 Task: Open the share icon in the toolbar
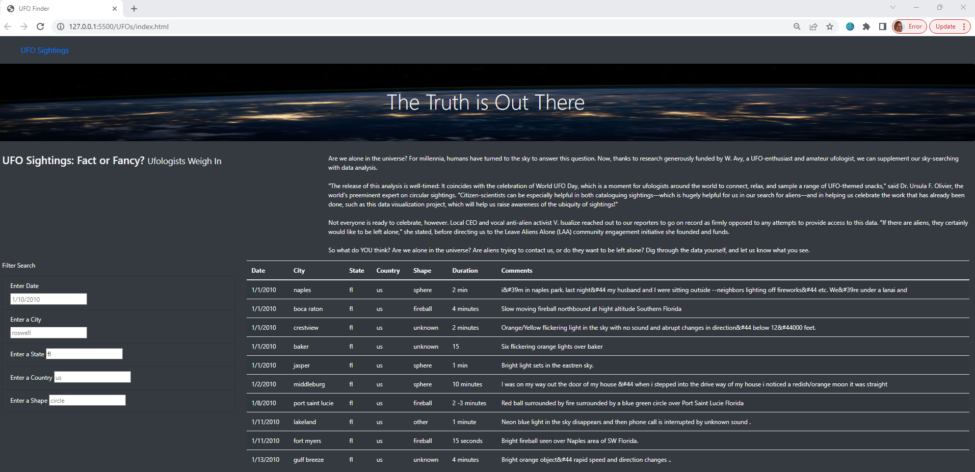[x=813, y=27]
